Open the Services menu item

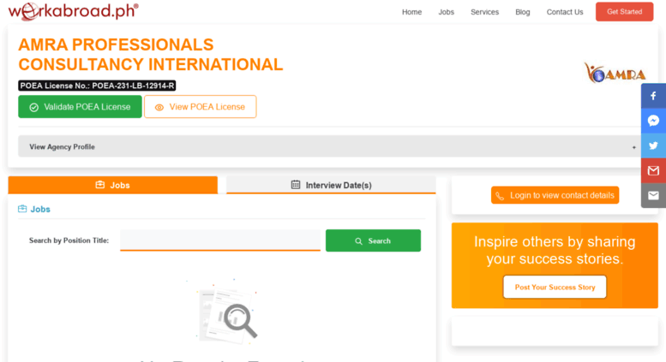484,12
